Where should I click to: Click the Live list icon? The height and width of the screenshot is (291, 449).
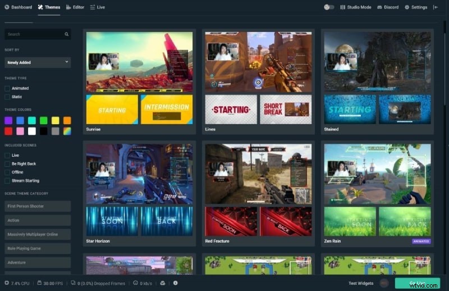point(92,7)
